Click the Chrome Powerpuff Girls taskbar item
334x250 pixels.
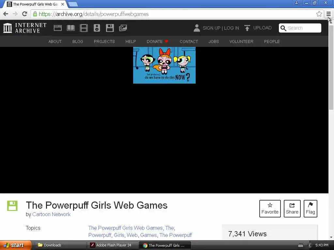click(165, 245)
